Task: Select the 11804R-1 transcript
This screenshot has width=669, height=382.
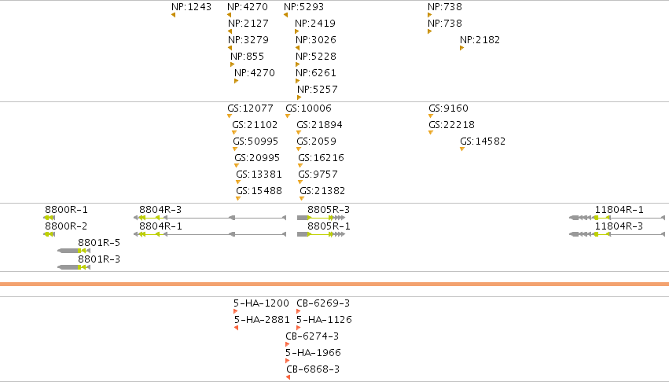Action: tap(617, 218)
